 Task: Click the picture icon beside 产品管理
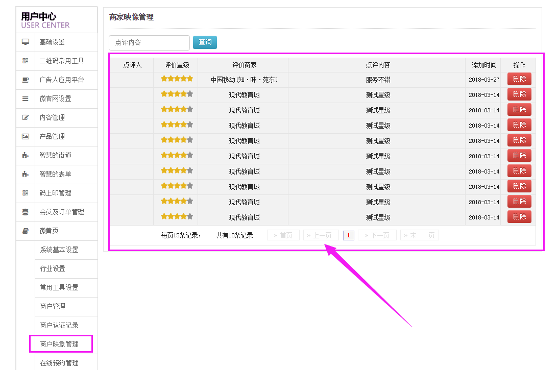26,137
